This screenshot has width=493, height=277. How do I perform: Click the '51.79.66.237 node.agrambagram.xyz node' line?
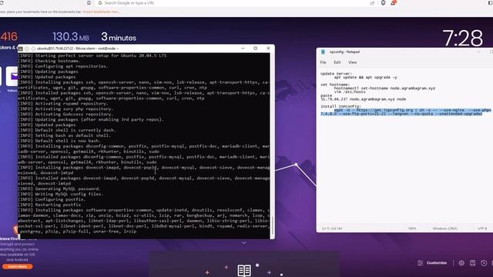coord(363,99)
